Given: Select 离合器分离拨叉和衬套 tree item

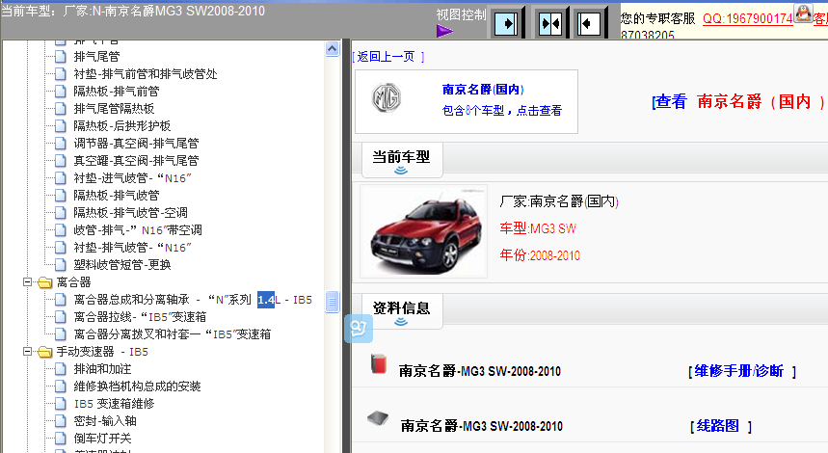Looking at the screenshot, I should pyautogui.click(x=173, y=334).
